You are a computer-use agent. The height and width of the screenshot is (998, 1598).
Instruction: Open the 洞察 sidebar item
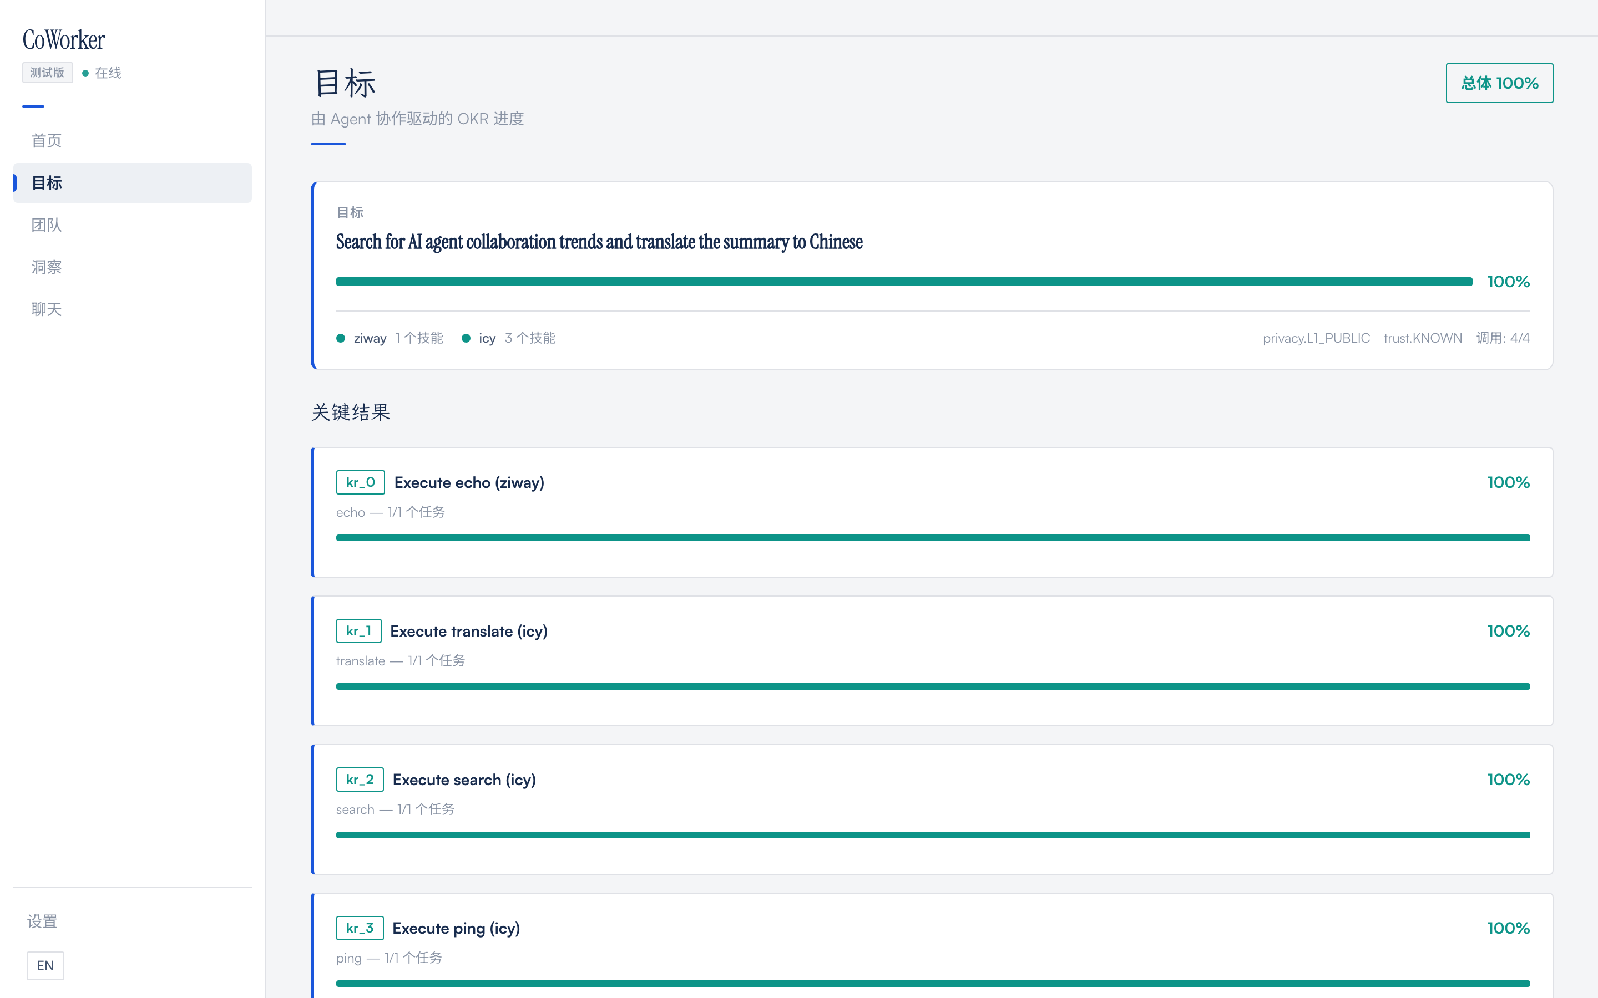(132, 267)
